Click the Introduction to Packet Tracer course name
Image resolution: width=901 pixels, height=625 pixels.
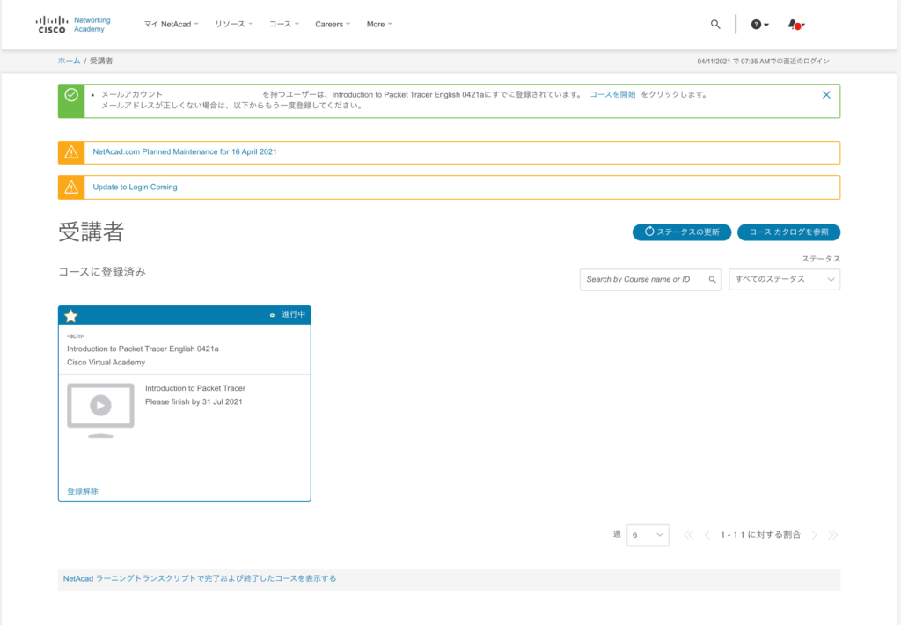[194, 388]
